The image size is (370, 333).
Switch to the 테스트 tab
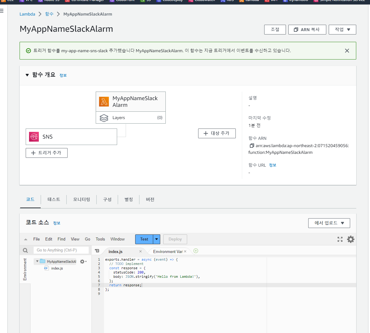(54, 200)
